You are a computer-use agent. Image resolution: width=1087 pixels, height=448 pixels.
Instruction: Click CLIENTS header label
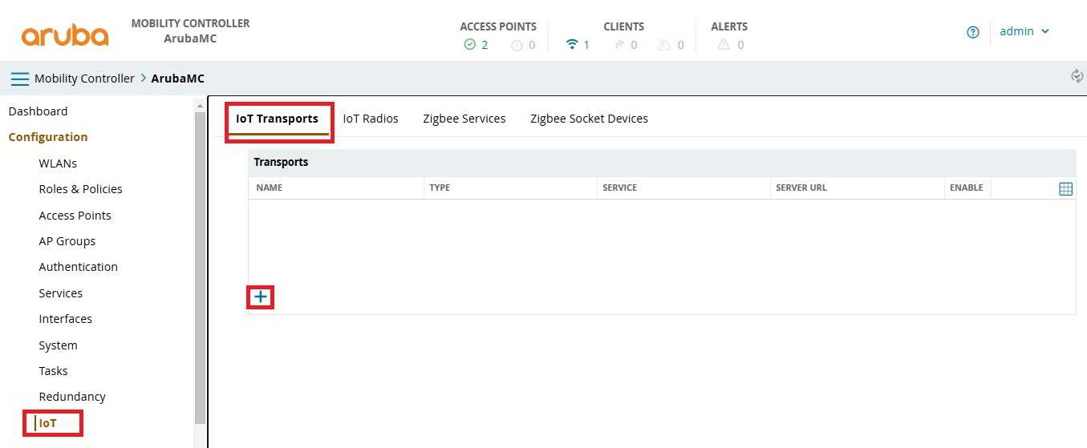tap(624, 26)
